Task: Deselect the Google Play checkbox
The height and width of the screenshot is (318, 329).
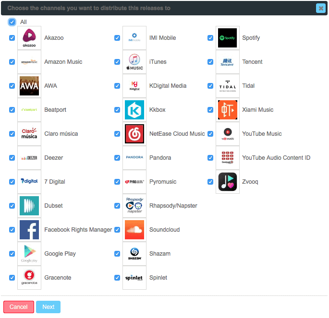Action: pyautogui.click(x=12, y=254)
